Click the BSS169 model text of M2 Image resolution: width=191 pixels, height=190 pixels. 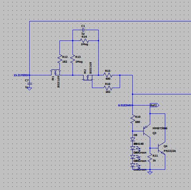(x=90, y=68)
